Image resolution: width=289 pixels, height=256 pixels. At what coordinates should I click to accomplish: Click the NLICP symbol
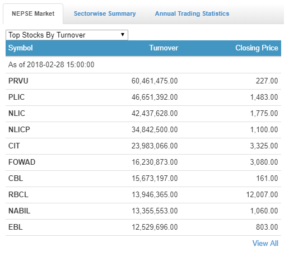click(19, 130)
